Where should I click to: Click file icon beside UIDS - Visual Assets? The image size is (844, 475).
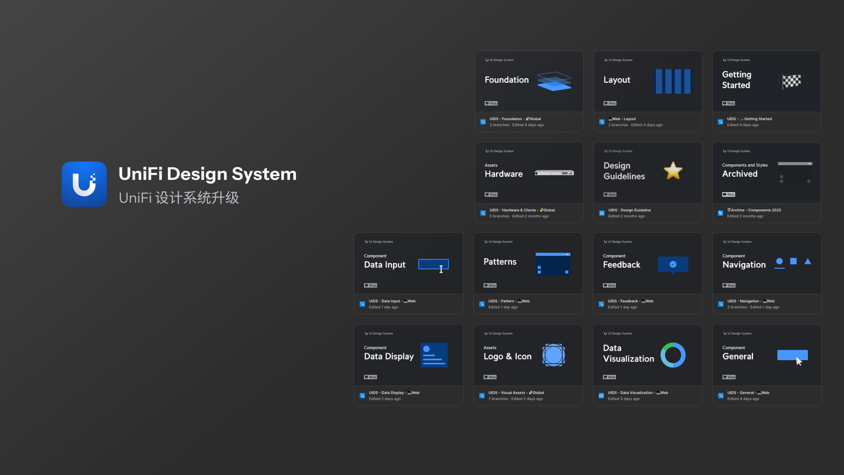pyautogui.click(x=482, y=395)
